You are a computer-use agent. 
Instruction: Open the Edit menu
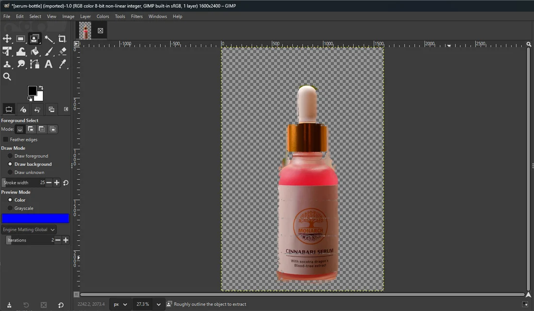point(20,16)
